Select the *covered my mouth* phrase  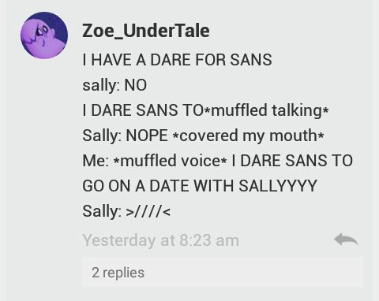coord(248,136)
